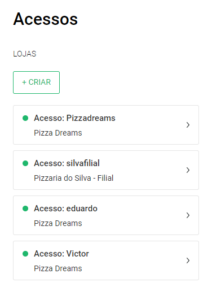Image resolution: width=221 pixels, height=291 pixels.
Task: Open the Acesso: Pizzadreams entry
Action: click(106, 125)
